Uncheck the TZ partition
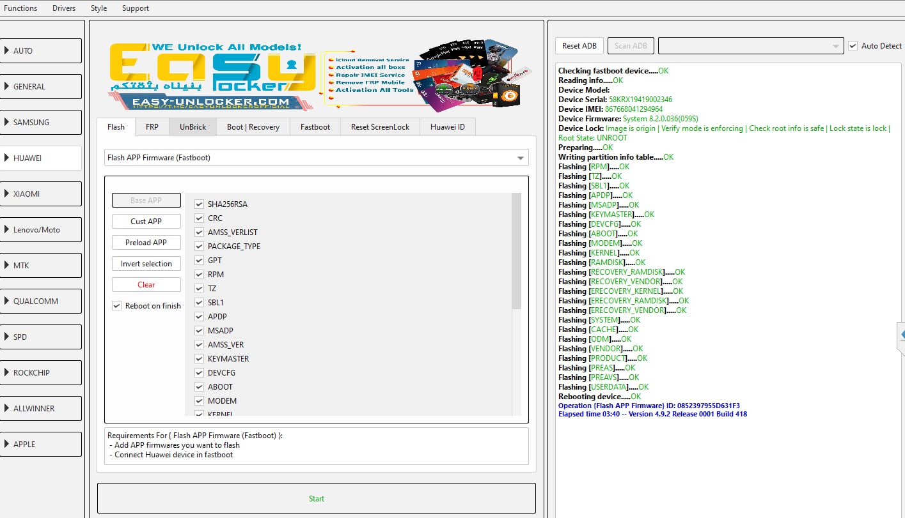Viewport: 905px width, 518px height. pos(200,289)
